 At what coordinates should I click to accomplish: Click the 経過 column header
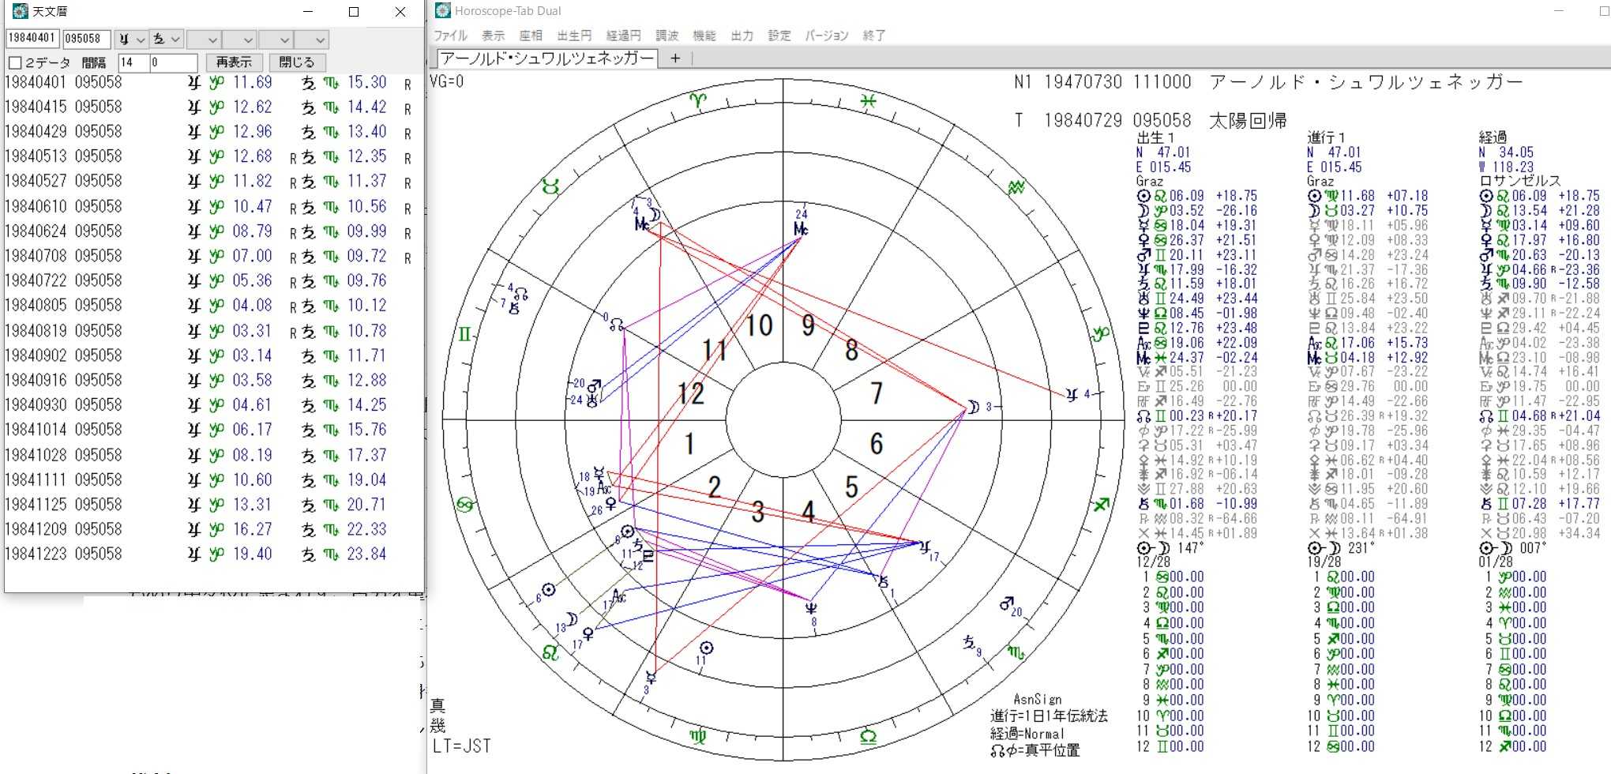[1493, 137]
